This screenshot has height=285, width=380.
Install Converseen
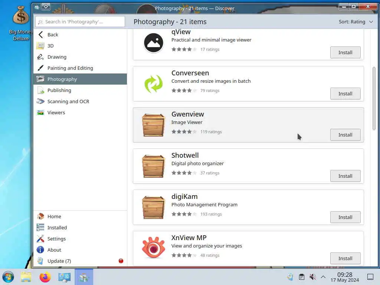point(345,94)
